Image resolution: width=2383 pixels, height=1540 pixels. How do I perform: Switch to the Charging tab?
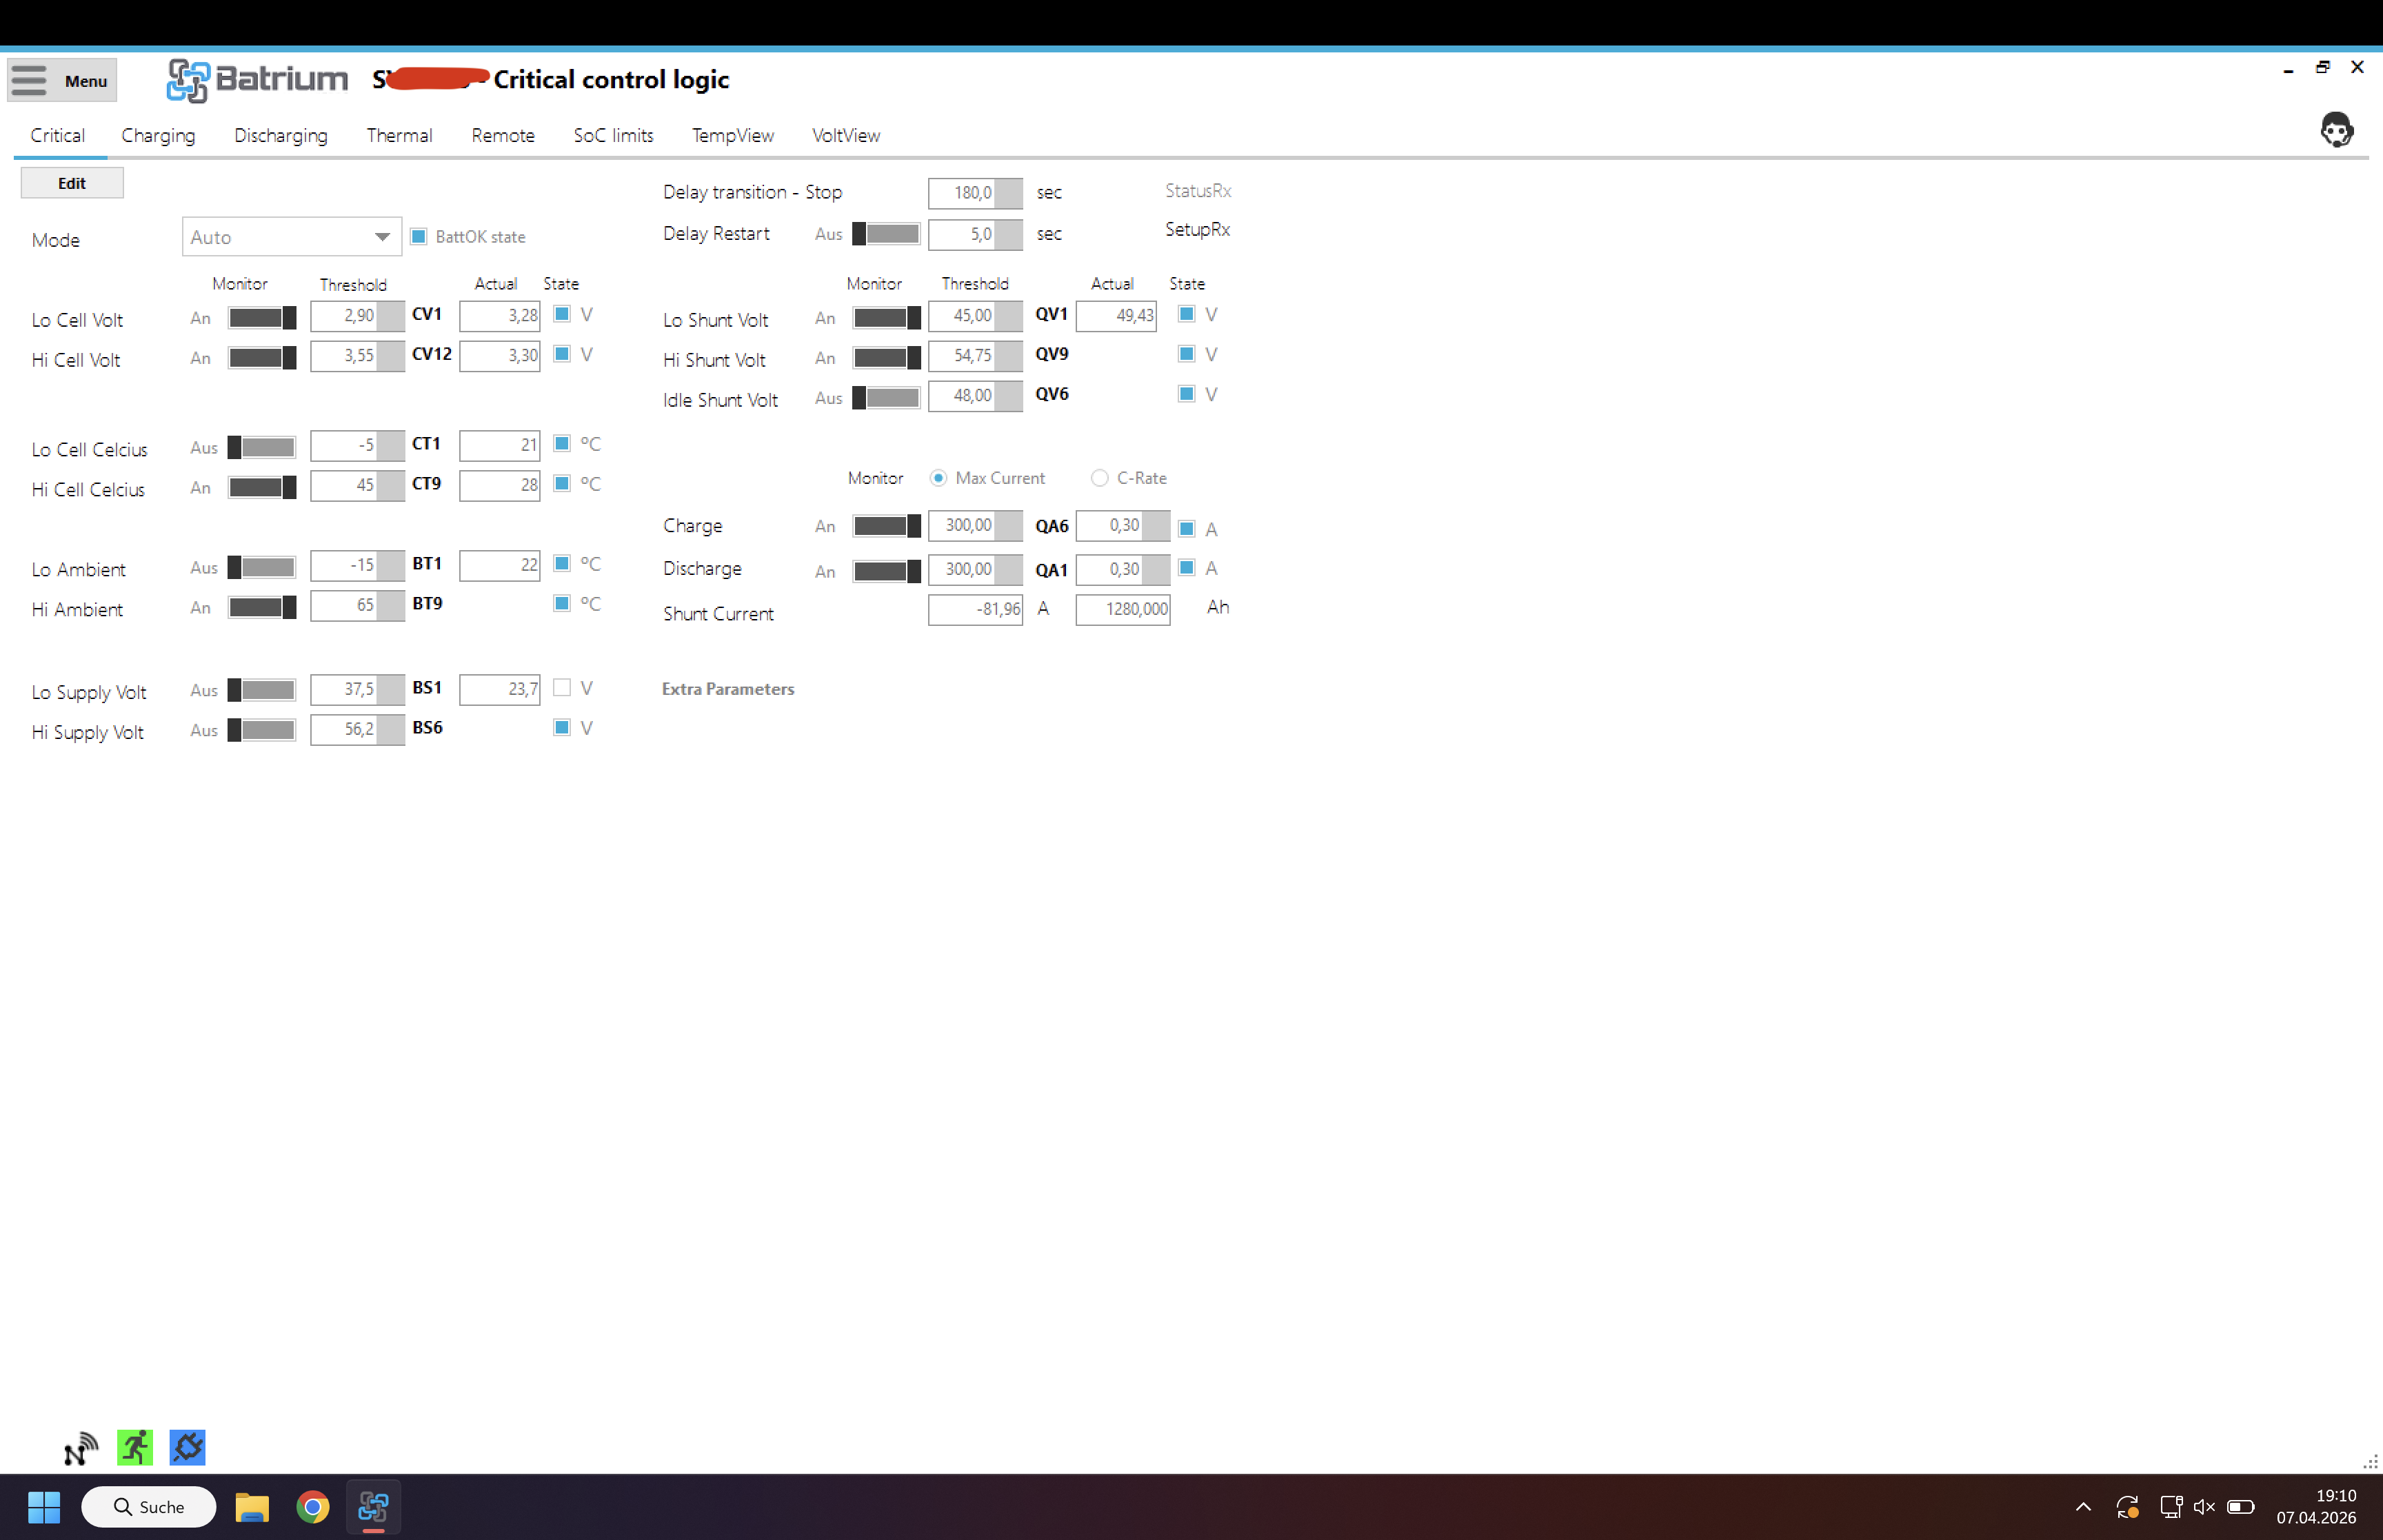tap(158, 135)
